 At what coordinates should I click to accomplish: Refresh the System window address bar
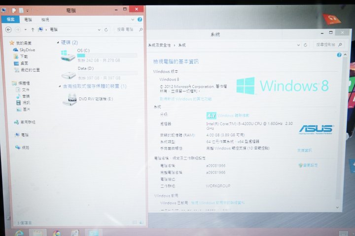coord(305,45)
